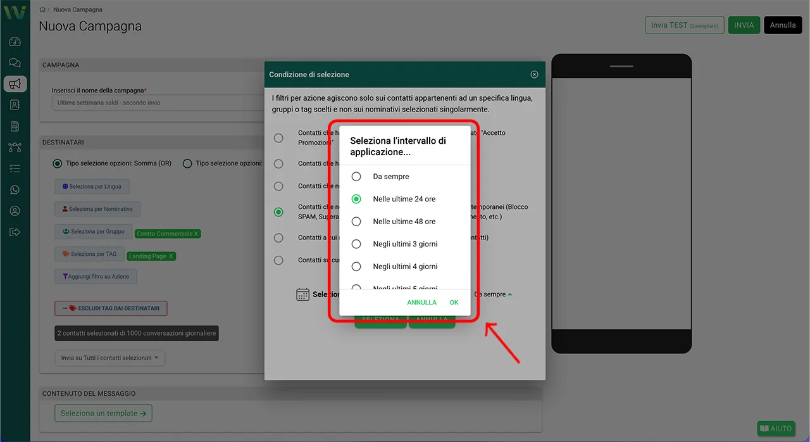This screenshot has height=442, width=810.
Task: Click the campaign name input field
Action: click(158, 103)
